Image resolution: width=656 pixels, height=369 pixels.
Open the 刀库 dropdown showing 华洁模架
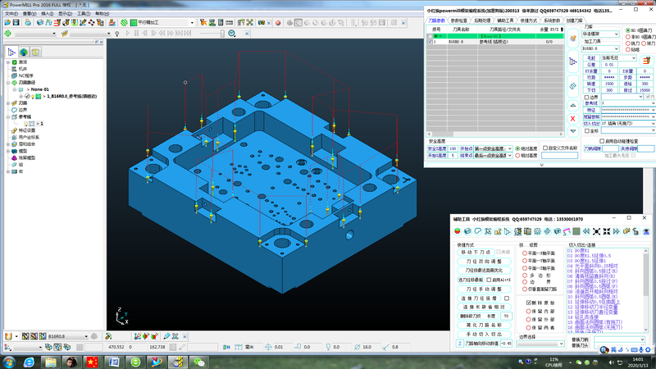point(600,34)
